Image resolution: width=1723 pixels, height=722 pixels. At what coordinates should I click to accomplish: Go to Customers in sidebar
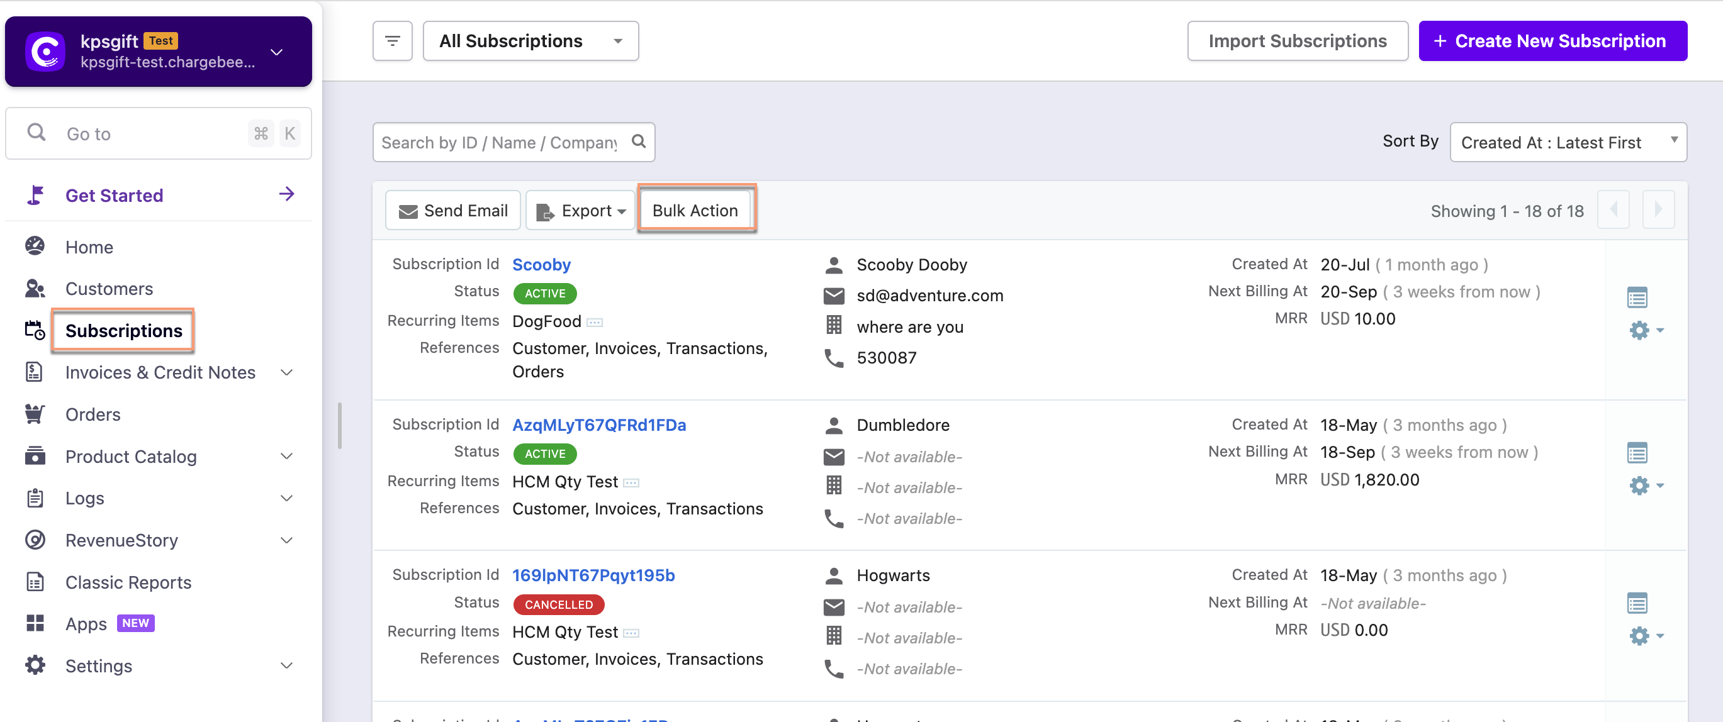coord(109,289)
